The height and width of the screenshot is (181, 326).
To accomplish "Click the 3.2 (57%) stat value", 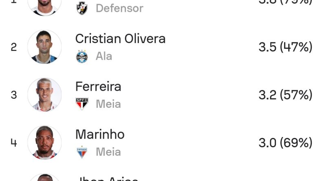I will coord(286,95).
